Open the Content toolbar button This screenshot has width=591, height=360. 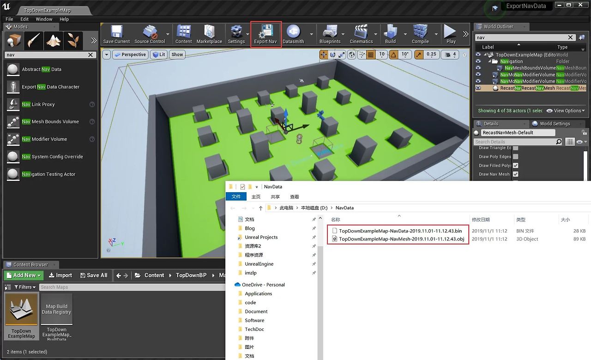[183, 35]
